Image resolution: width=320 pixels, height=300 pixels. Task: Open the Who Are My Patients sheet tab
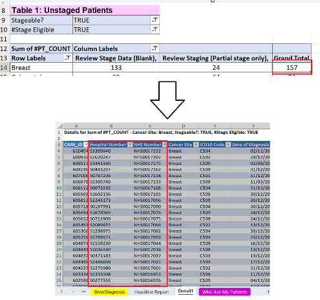click(224, 292)
